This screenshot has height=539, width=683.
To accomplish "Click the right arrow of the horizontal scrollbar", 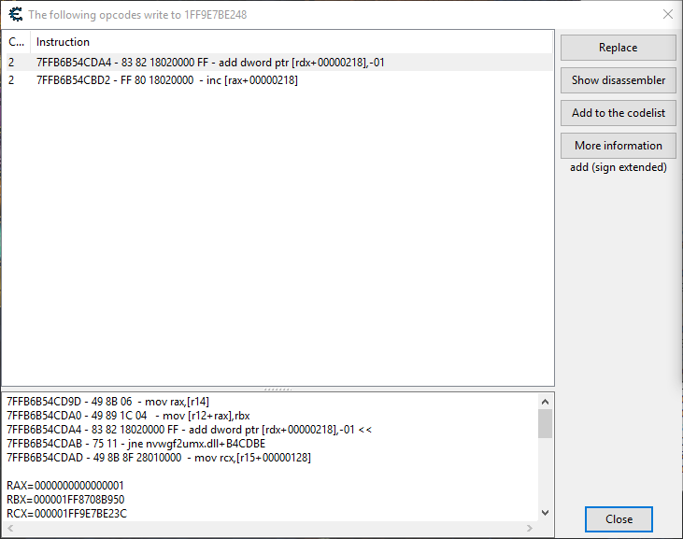I will click(x=530, y=528).
